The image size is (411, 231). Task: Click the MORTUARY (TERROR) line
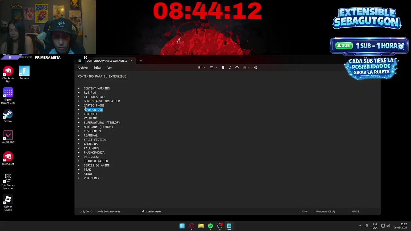point(98,127)
